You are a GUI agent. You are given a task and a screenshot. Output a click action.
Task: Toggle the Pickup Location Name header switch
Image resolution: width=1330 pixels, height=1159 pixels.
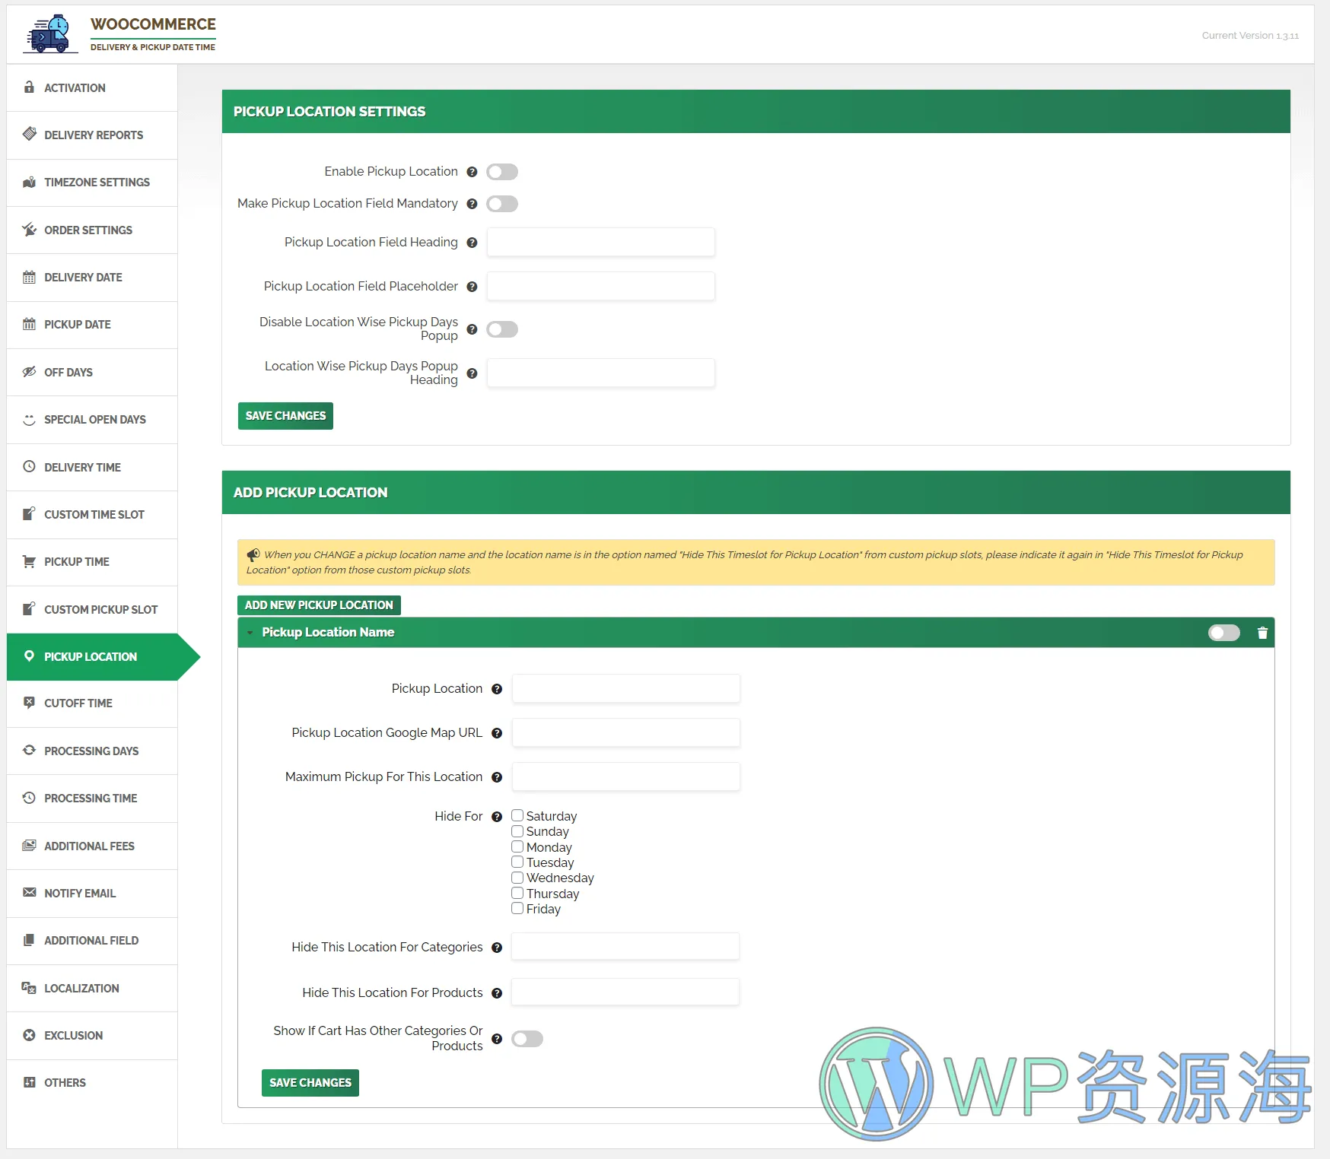point(1223,633)
